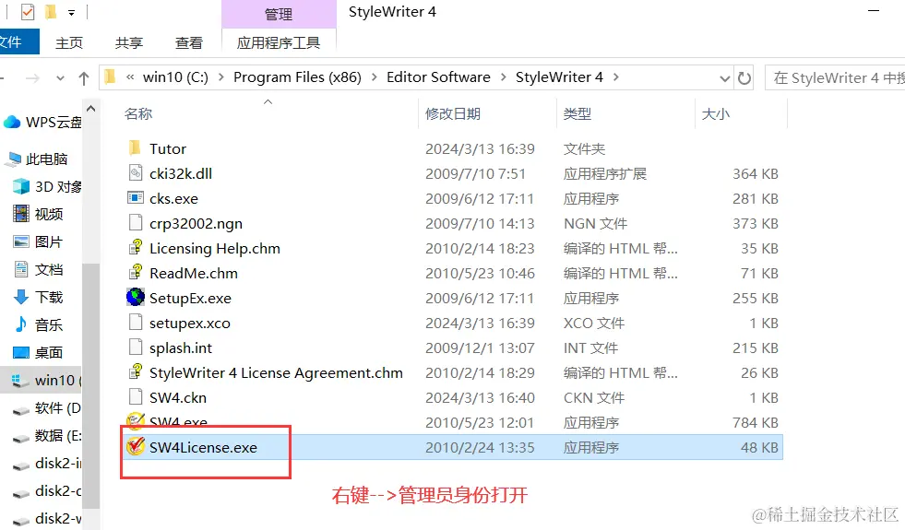Select the setupex.xco file icon
Screen dimensions: 905x530
click(135, 322)
